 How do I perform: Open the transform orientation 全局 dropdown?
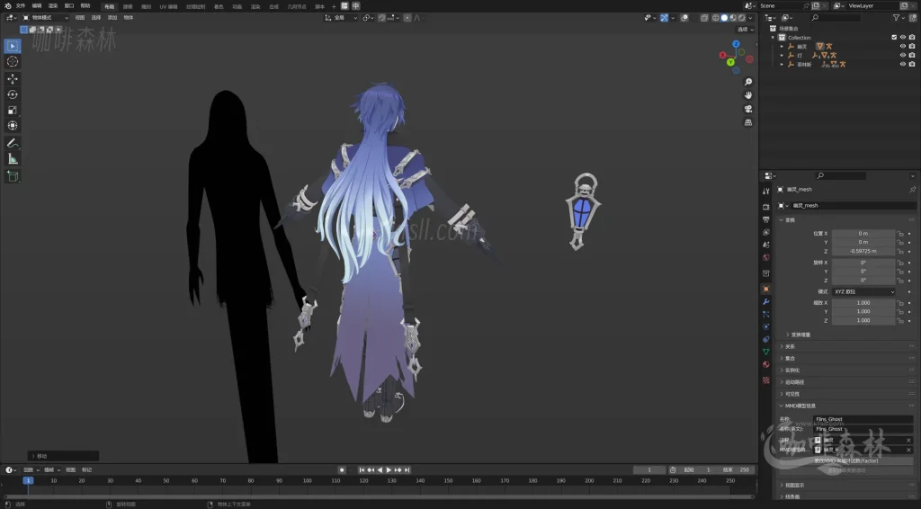(341, 18)
